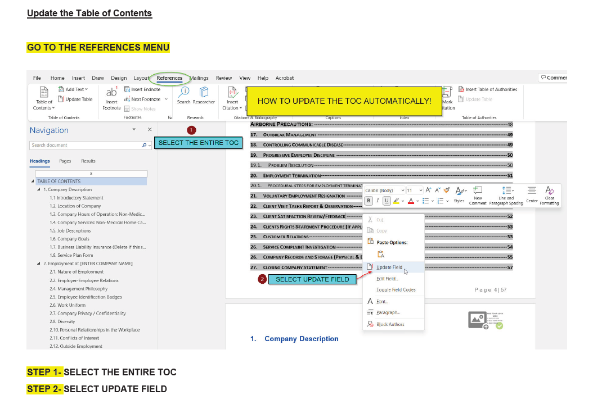Go to 1.1 Introductory Statement heading
The image size is (593, 404).
point(77,198)
